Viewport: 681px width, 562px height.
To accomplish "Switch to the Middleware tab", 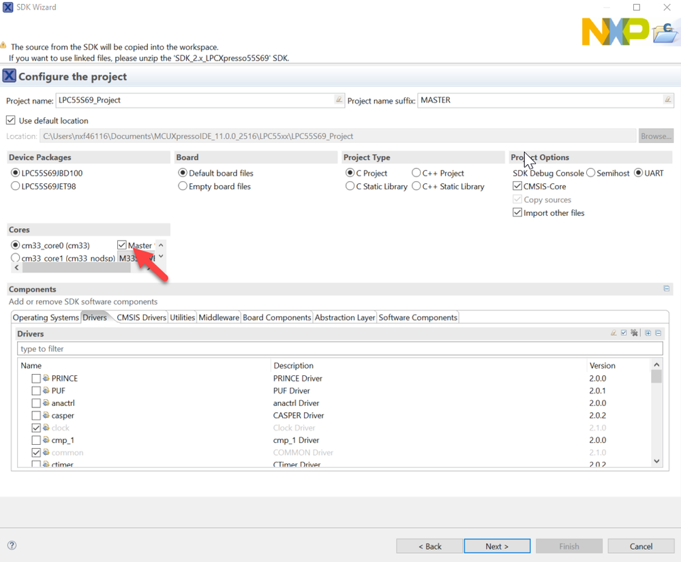I will click(x=219, y=317).
